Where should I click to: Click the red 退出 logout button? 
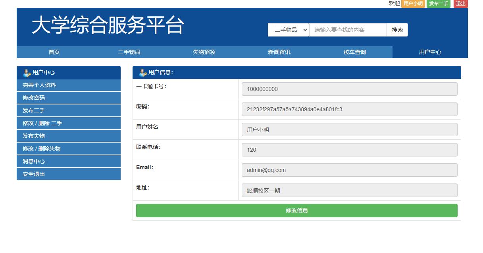tap(460, 4)
